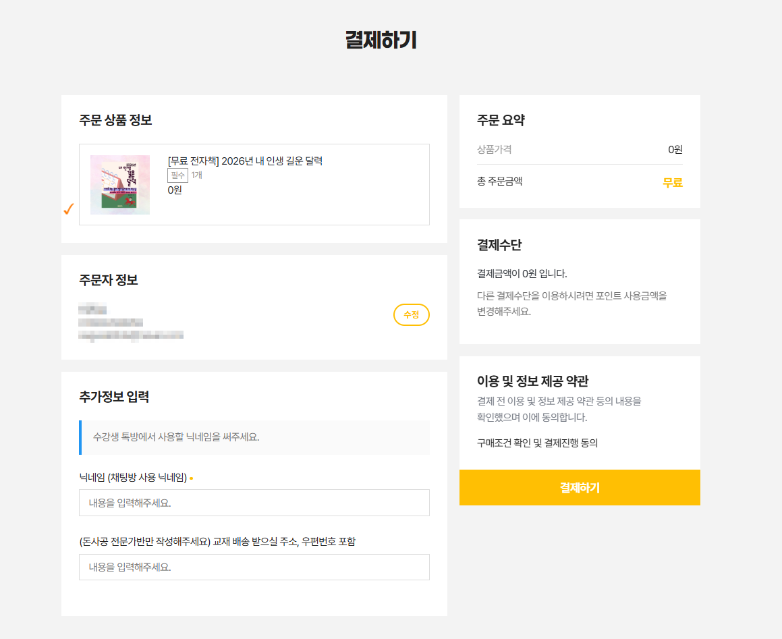Focus the 닉네임 (채팅방 사용 닉네임) input field

(254, 503)
